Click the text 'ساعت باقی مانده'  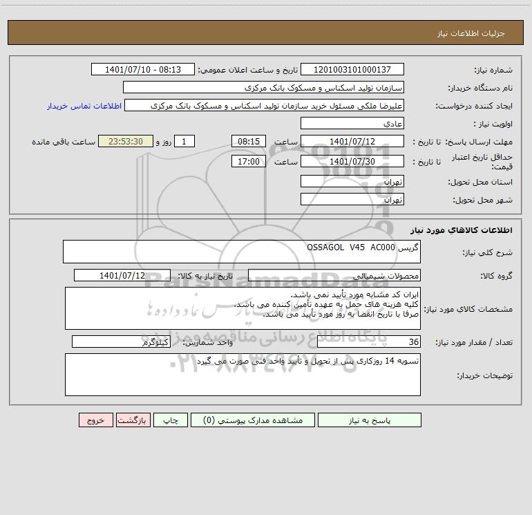tap(64, 142)
